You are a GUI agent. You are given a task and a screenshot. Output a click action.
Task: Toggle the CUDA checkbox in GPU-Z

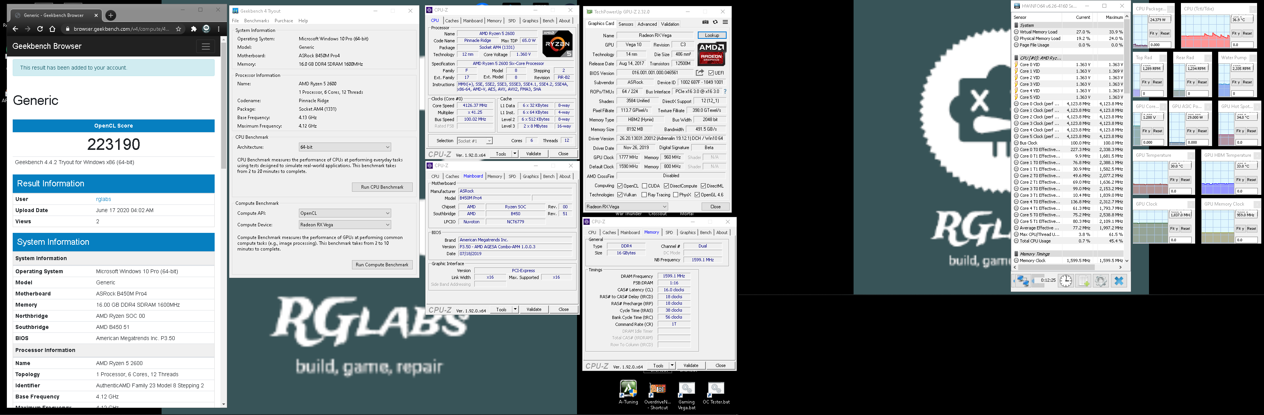point(645,186)
